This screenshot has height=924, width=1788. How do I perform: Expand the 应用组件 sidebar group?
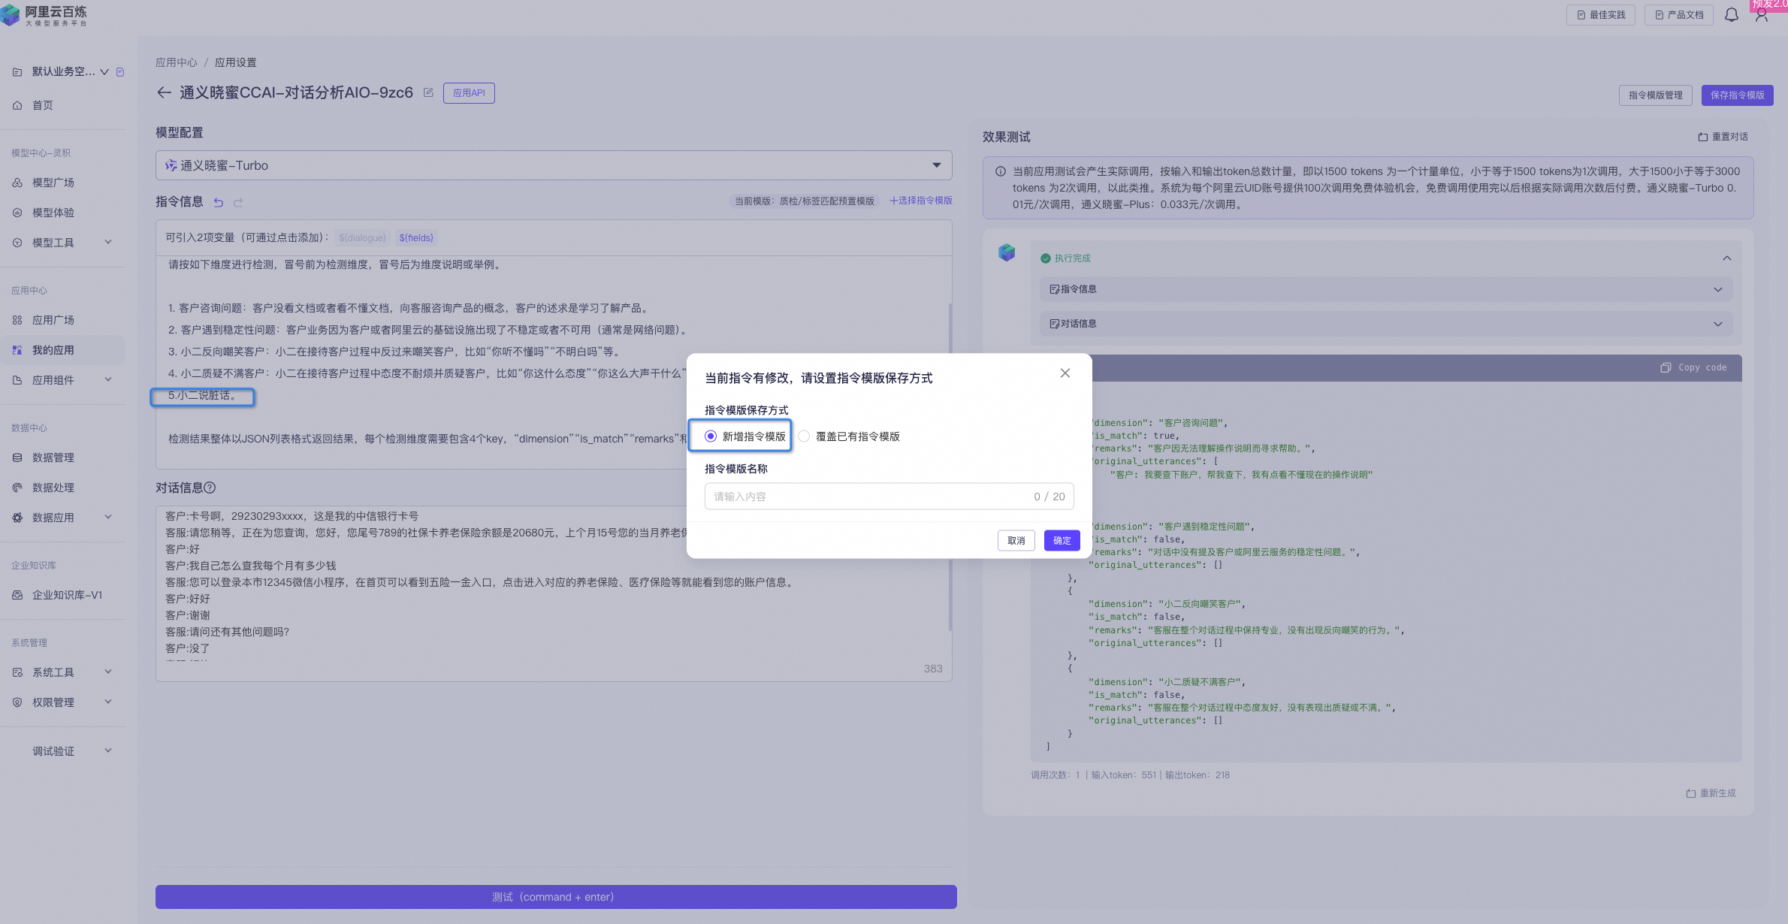(x=108, y=379)
